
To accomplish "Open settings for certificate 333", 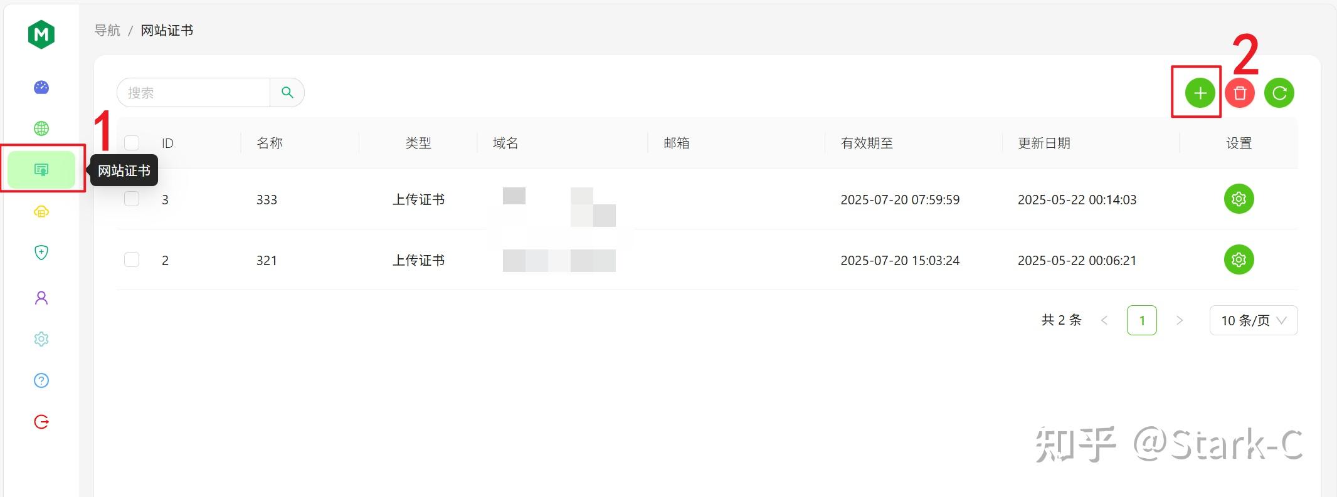I will tap(1239, 199).
